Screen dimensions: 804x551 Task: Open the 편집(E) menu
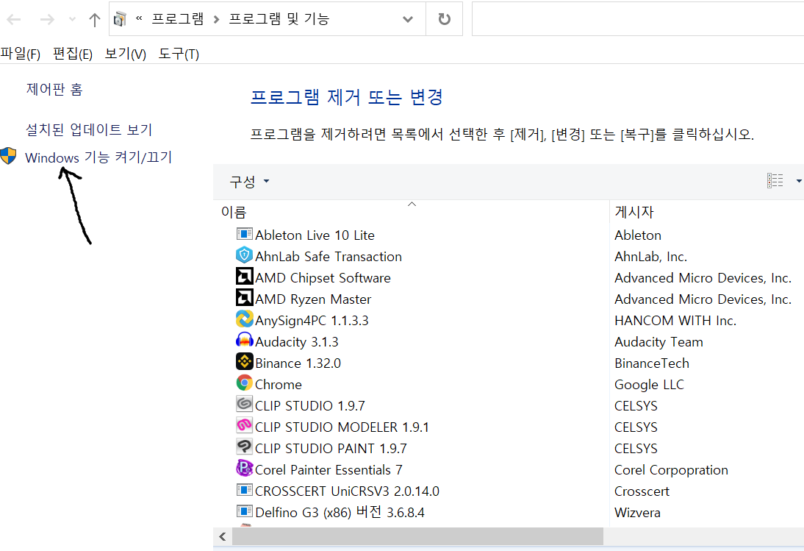(x=72, y=54)
